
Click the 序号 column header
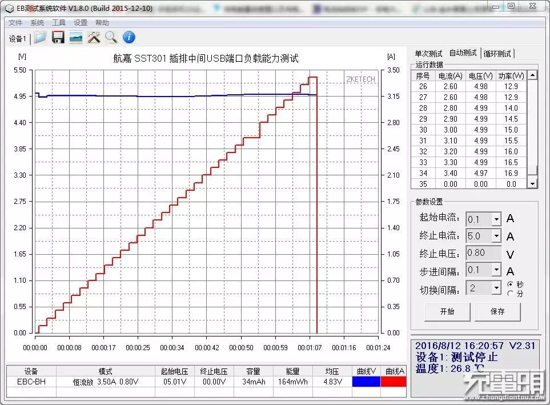(x=423, y=76)
